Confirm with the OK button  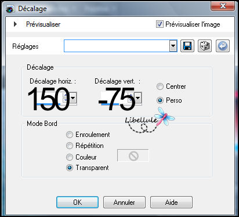coord(77,202)
